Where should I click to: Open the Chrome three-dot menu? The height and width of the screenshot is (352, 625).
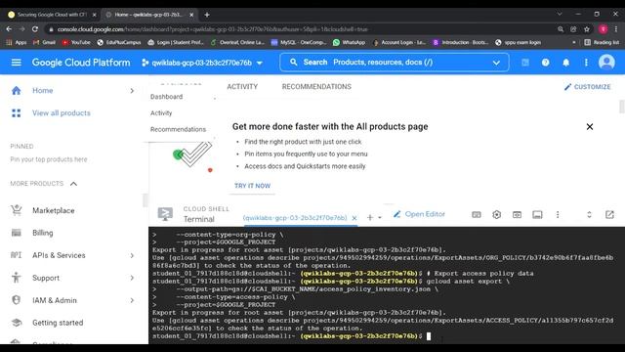pos(616,29)
